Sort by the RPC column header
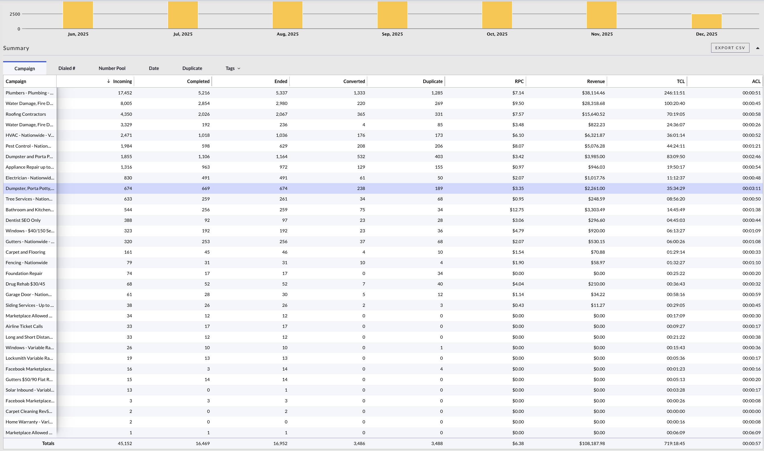 519,81
